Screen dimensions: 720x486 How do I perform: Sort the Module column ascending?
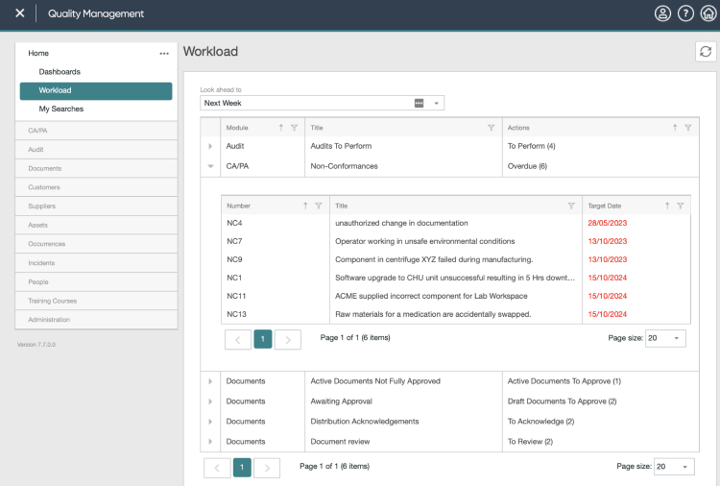click(281, 128)
